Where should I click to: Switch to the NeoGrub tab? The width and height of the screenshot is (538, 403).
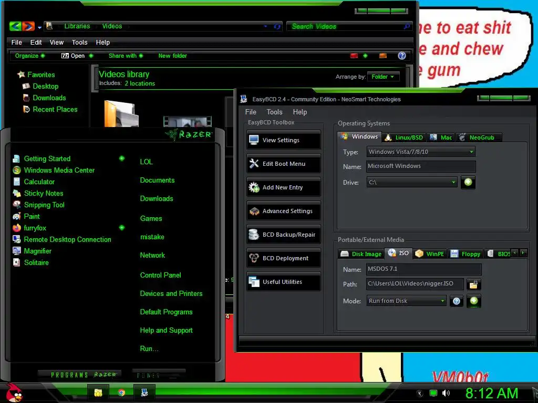(x=479, y=137)
